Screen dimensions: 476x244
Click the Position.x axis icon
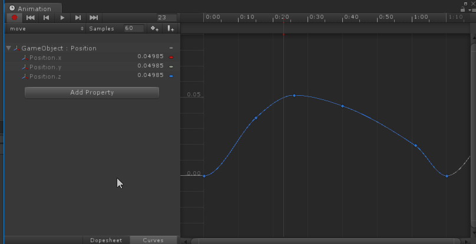click(x=25, y=58)
